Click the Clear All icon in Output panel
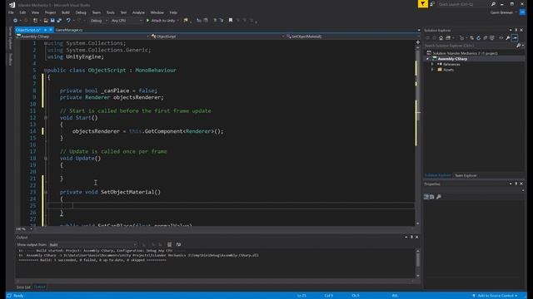The image size is (533, 299). (169, 244)
